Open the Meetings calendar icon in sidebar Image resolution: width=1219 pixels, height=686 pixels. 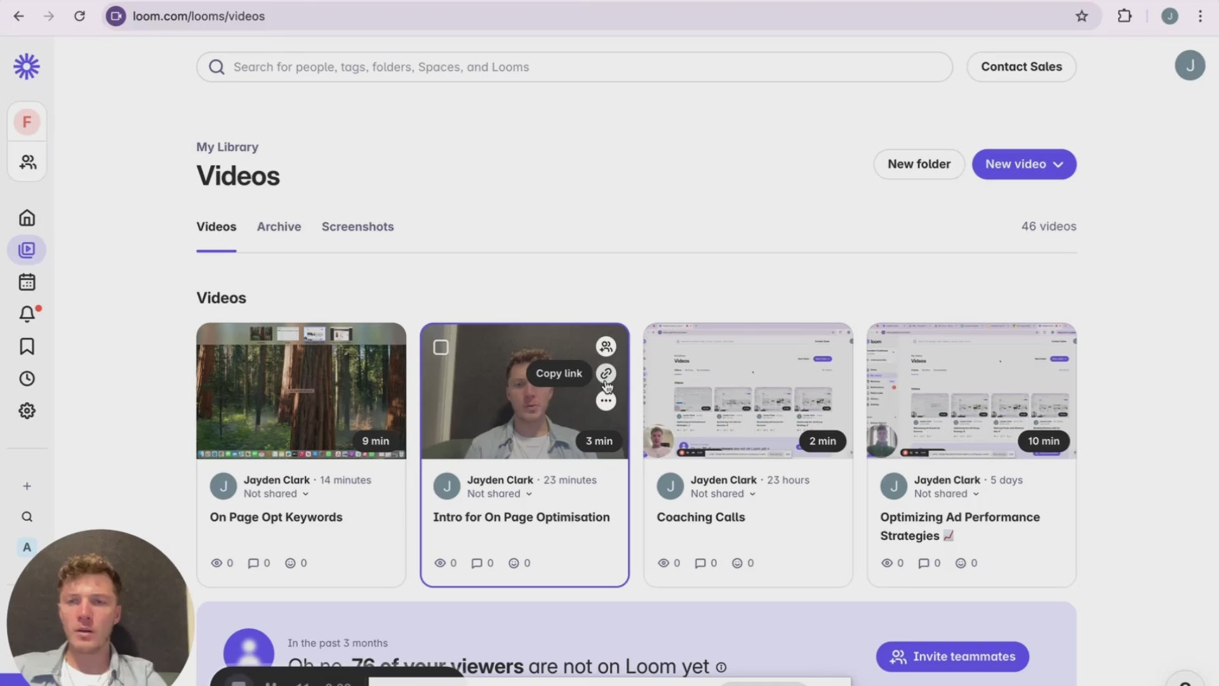[x=27, y=282]
